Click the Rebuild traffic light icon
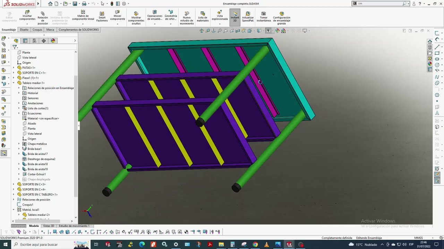 pyautogui.click(x=111, y=4)
